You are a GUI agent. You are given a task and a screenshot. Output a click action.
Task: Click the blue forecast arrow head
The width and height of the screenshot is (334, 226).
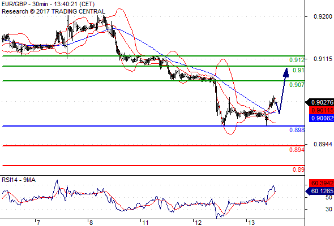286,72
